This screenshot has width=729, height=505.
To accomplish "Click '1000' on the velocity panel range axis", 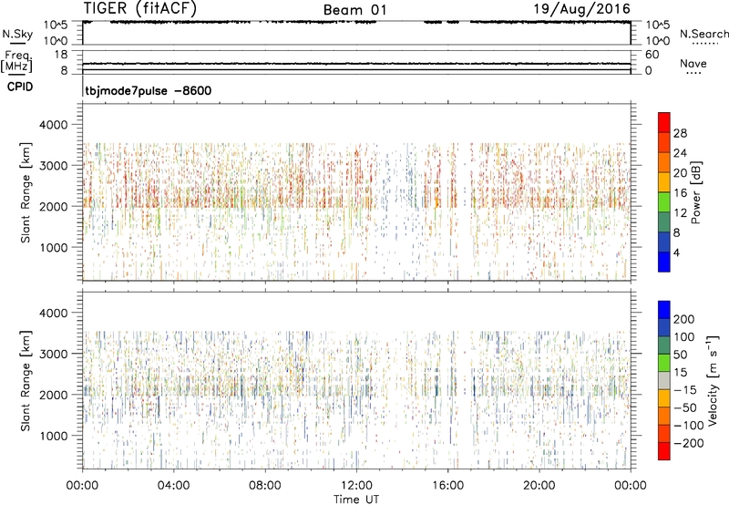I will tap(54, 437).
